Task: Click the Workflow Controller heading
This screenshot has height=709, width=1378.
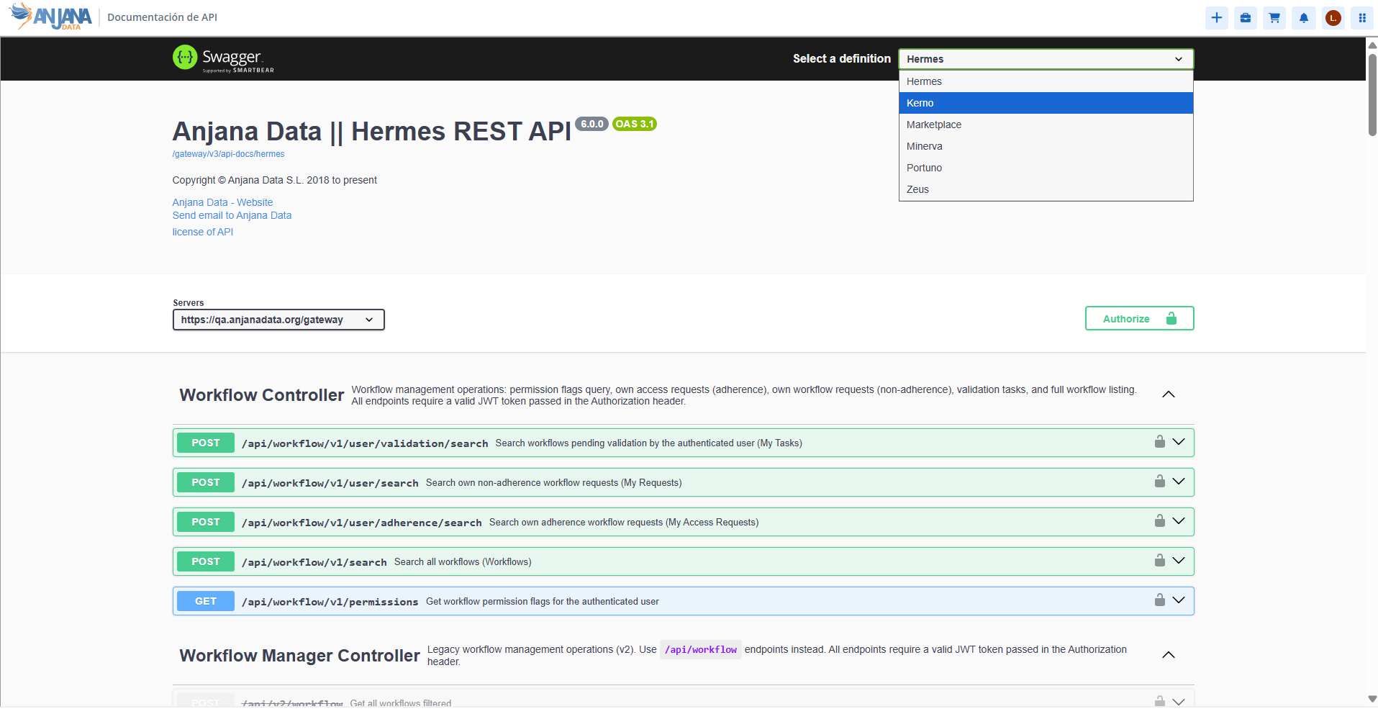Action: tap(262, 395)
